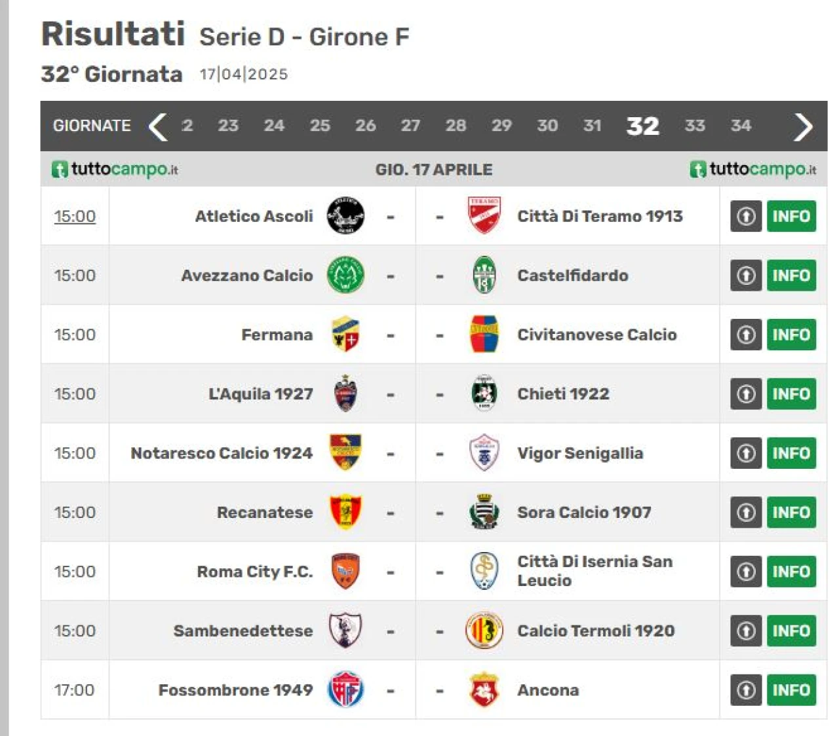Select giornata 25 in the navigation bar
Image resolution: width=839 pixels, height=736 pixels.
click(x=320, y=126)
